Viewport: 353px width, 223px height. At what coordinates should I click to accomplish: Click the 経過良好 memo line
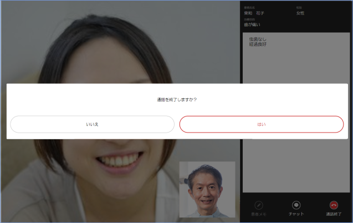[x=258, y=44]
